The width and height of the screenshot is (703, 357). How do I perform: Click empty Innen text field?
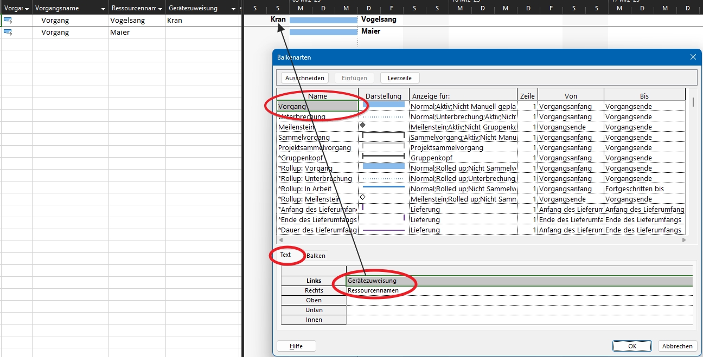pos(520,320)
